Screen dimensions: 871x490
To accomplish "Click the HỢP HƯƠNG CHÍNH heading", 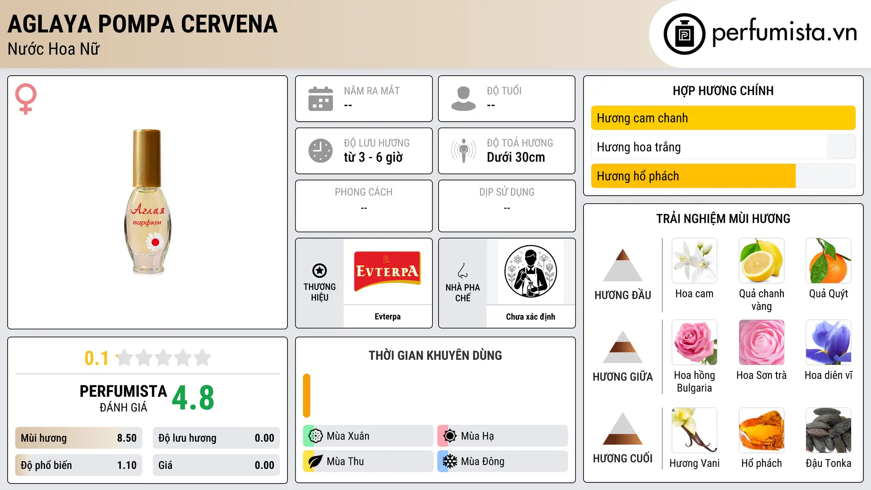I will click(x=723, y=91).
